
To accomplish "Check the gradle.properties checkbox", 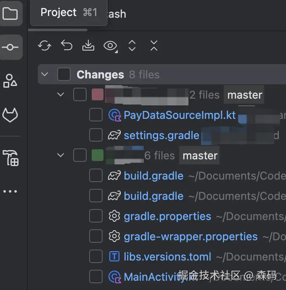I will 96,216.
